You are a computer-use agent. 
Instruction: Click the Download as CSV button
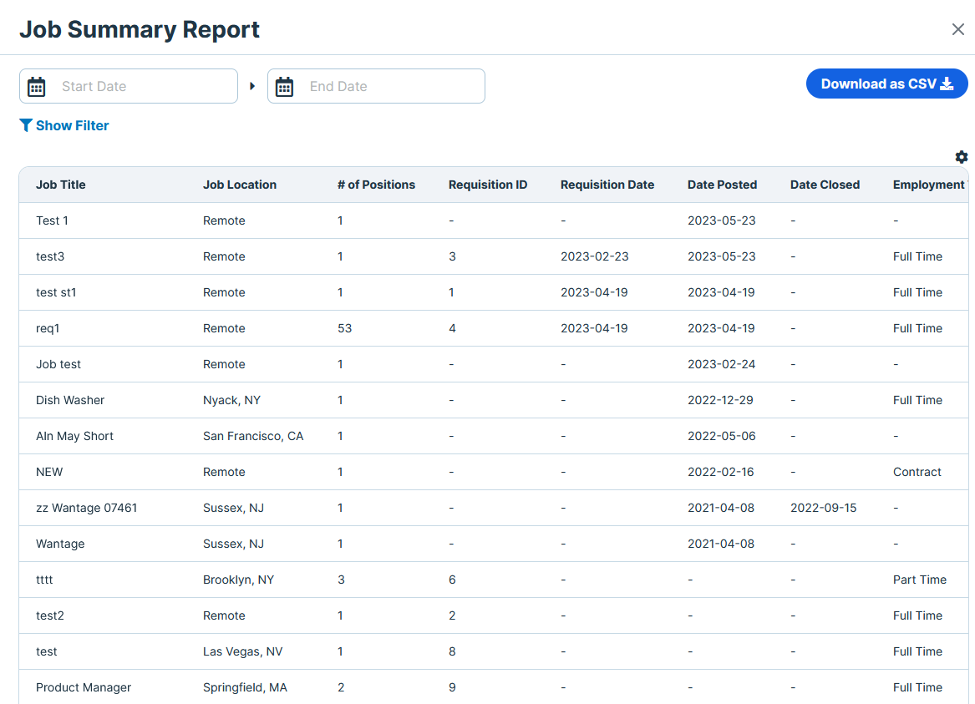coord(886,84)
